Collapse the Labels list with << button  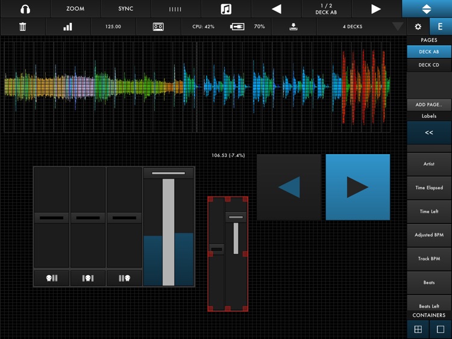click(428, 132)
